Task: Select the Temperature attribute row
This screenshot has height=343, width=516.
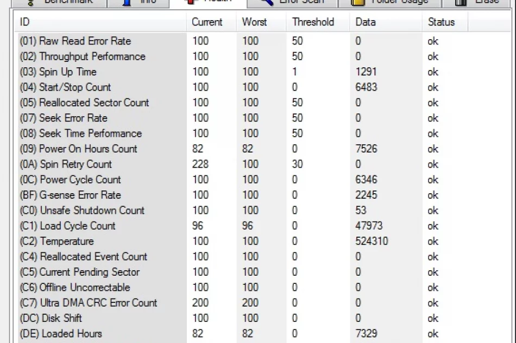Action: click(56, 241)
